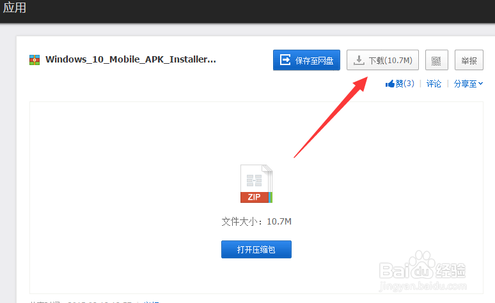This screenshot has width=495, height=303.
Task: Click the 文件大小：10.7M text
Action: 256,221
